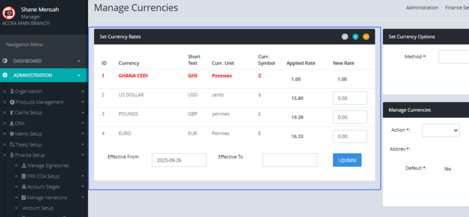The image size is (469, 217).
Task: Select Account Setup in the sidebar
Action: click(38, 208)
